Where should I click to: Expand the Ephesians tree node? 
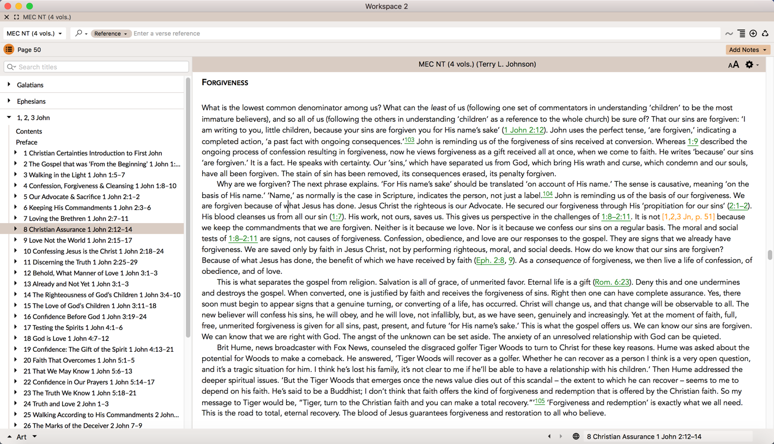coord(9,101)
